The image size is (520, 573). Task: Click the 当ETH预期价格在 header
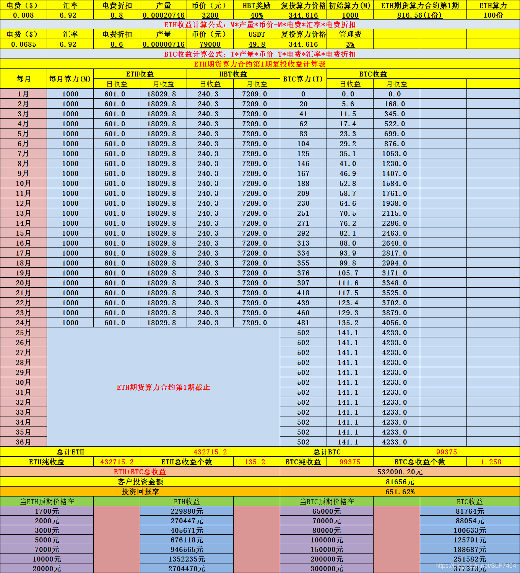[x=47, y=501]
